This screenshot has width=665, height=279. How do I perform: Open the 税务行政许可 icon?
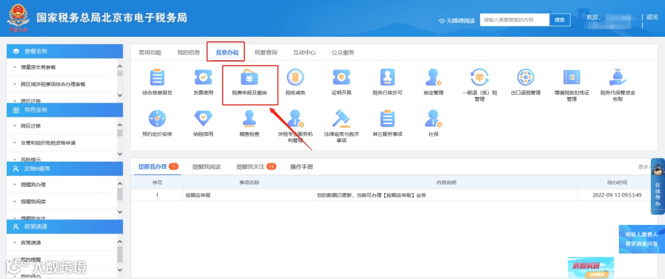point(387,77)
